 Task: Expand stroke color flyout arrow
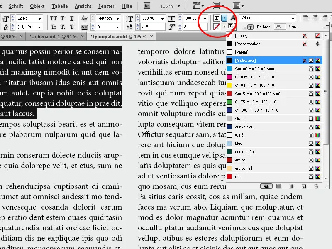(224, 27)
